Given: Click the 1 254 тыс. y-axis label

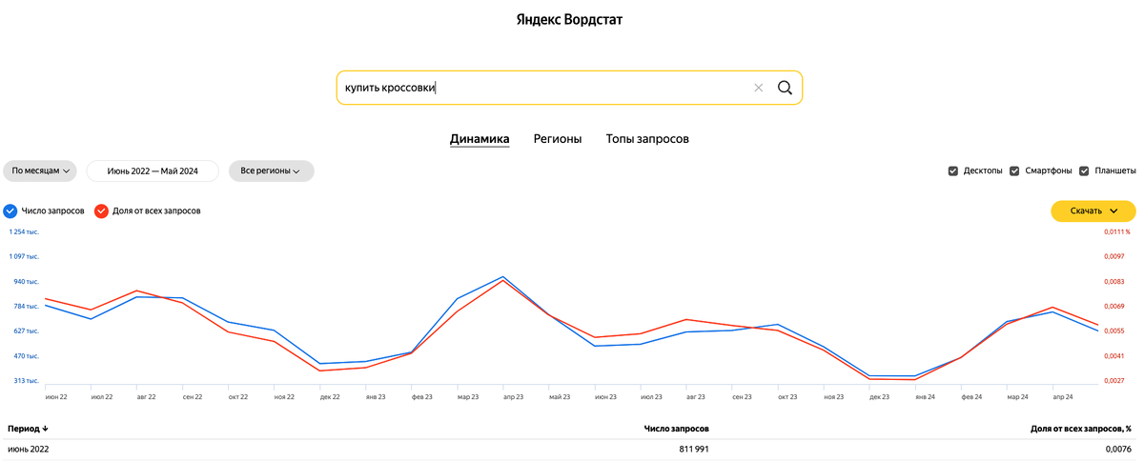Looking at the screenshot, I should pyautogui.click(x=24, y=231).
